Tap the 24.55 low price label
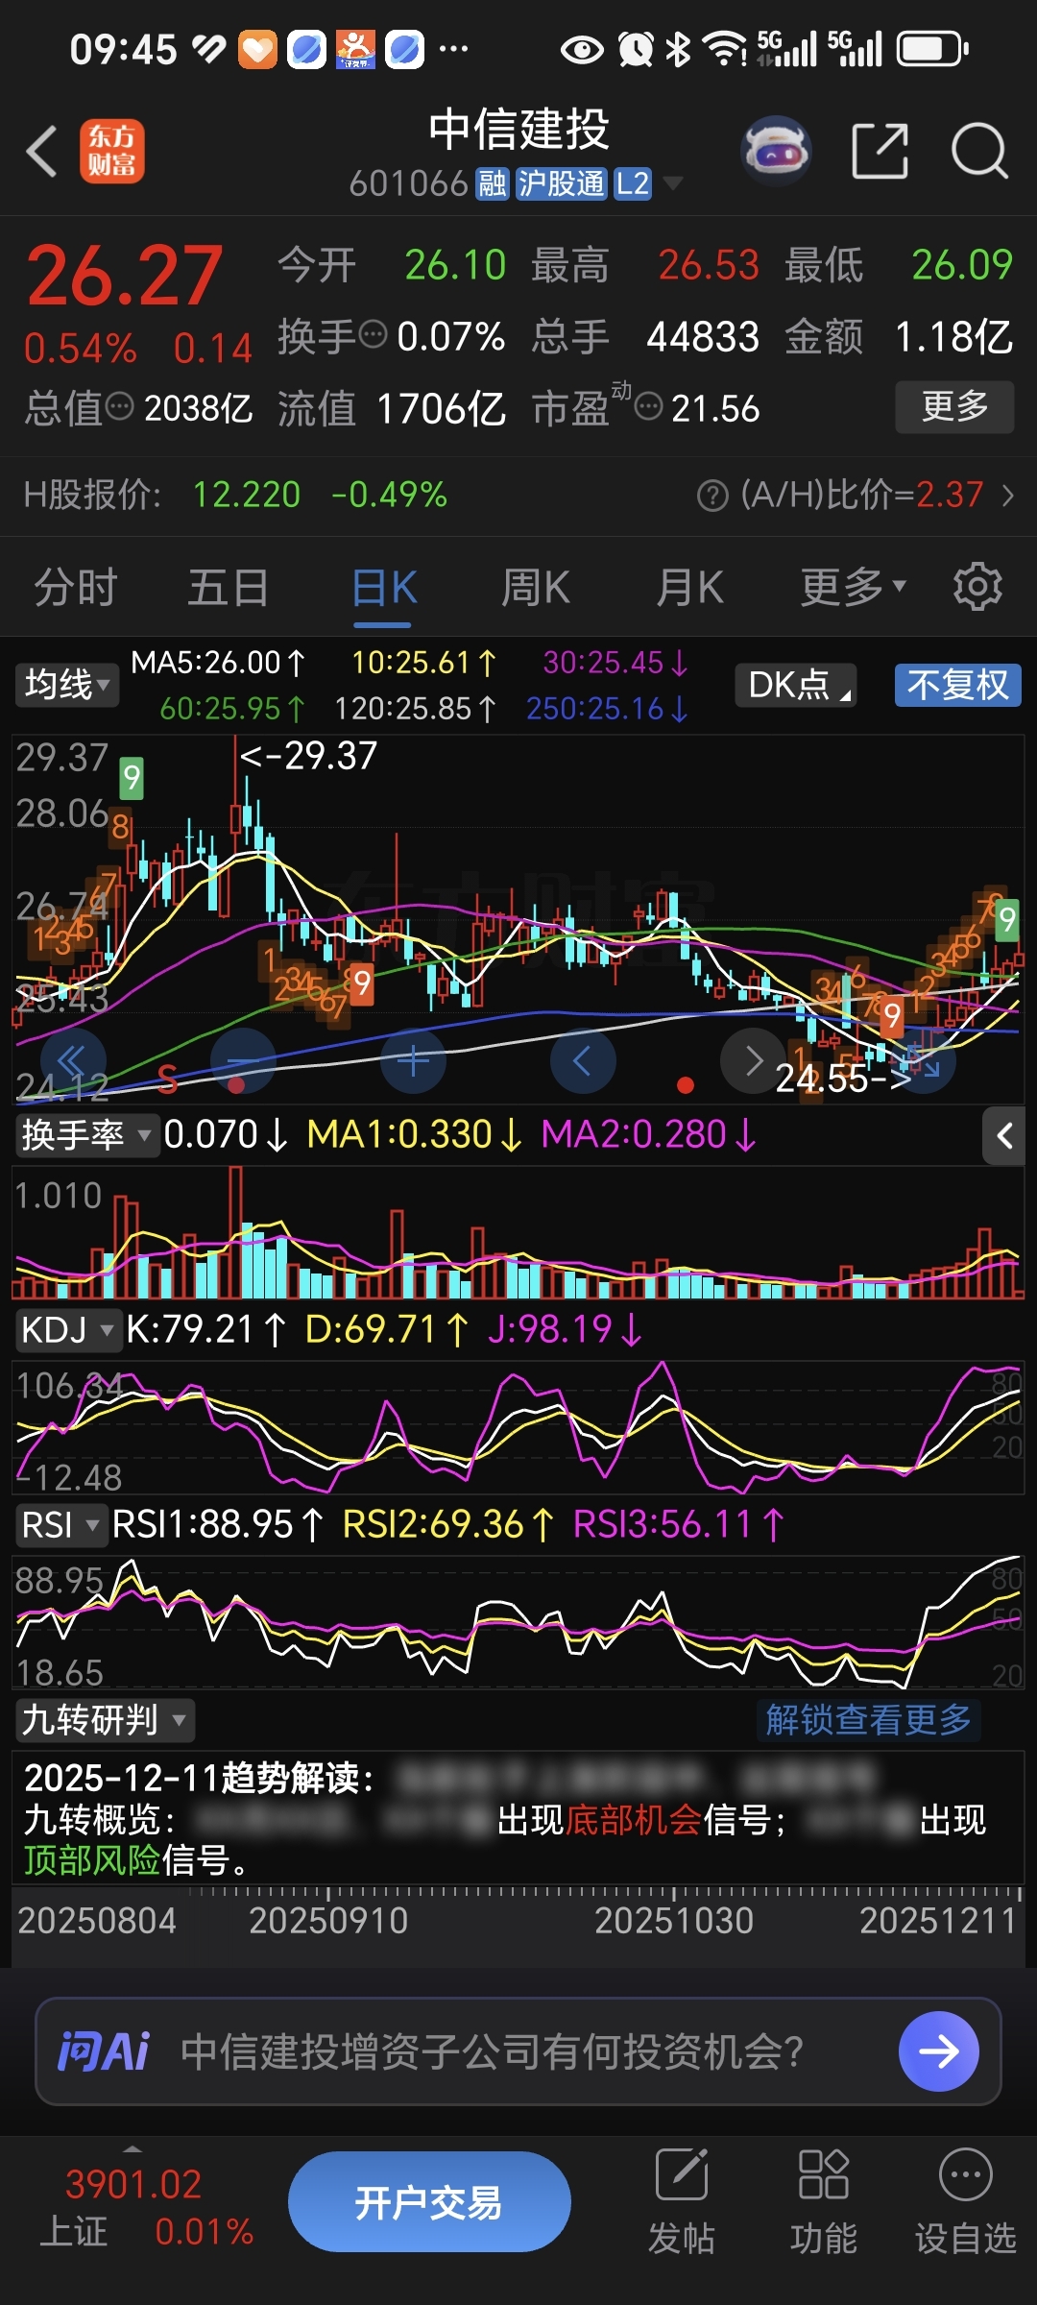The height and width of the screenshot is (2305, 1037). click(843, 1079)
